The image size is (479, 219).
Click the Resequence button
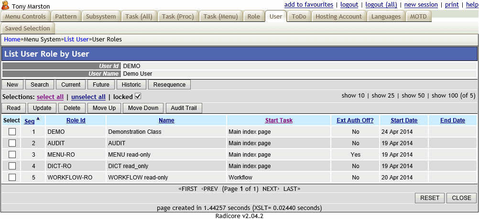[169, 85]
